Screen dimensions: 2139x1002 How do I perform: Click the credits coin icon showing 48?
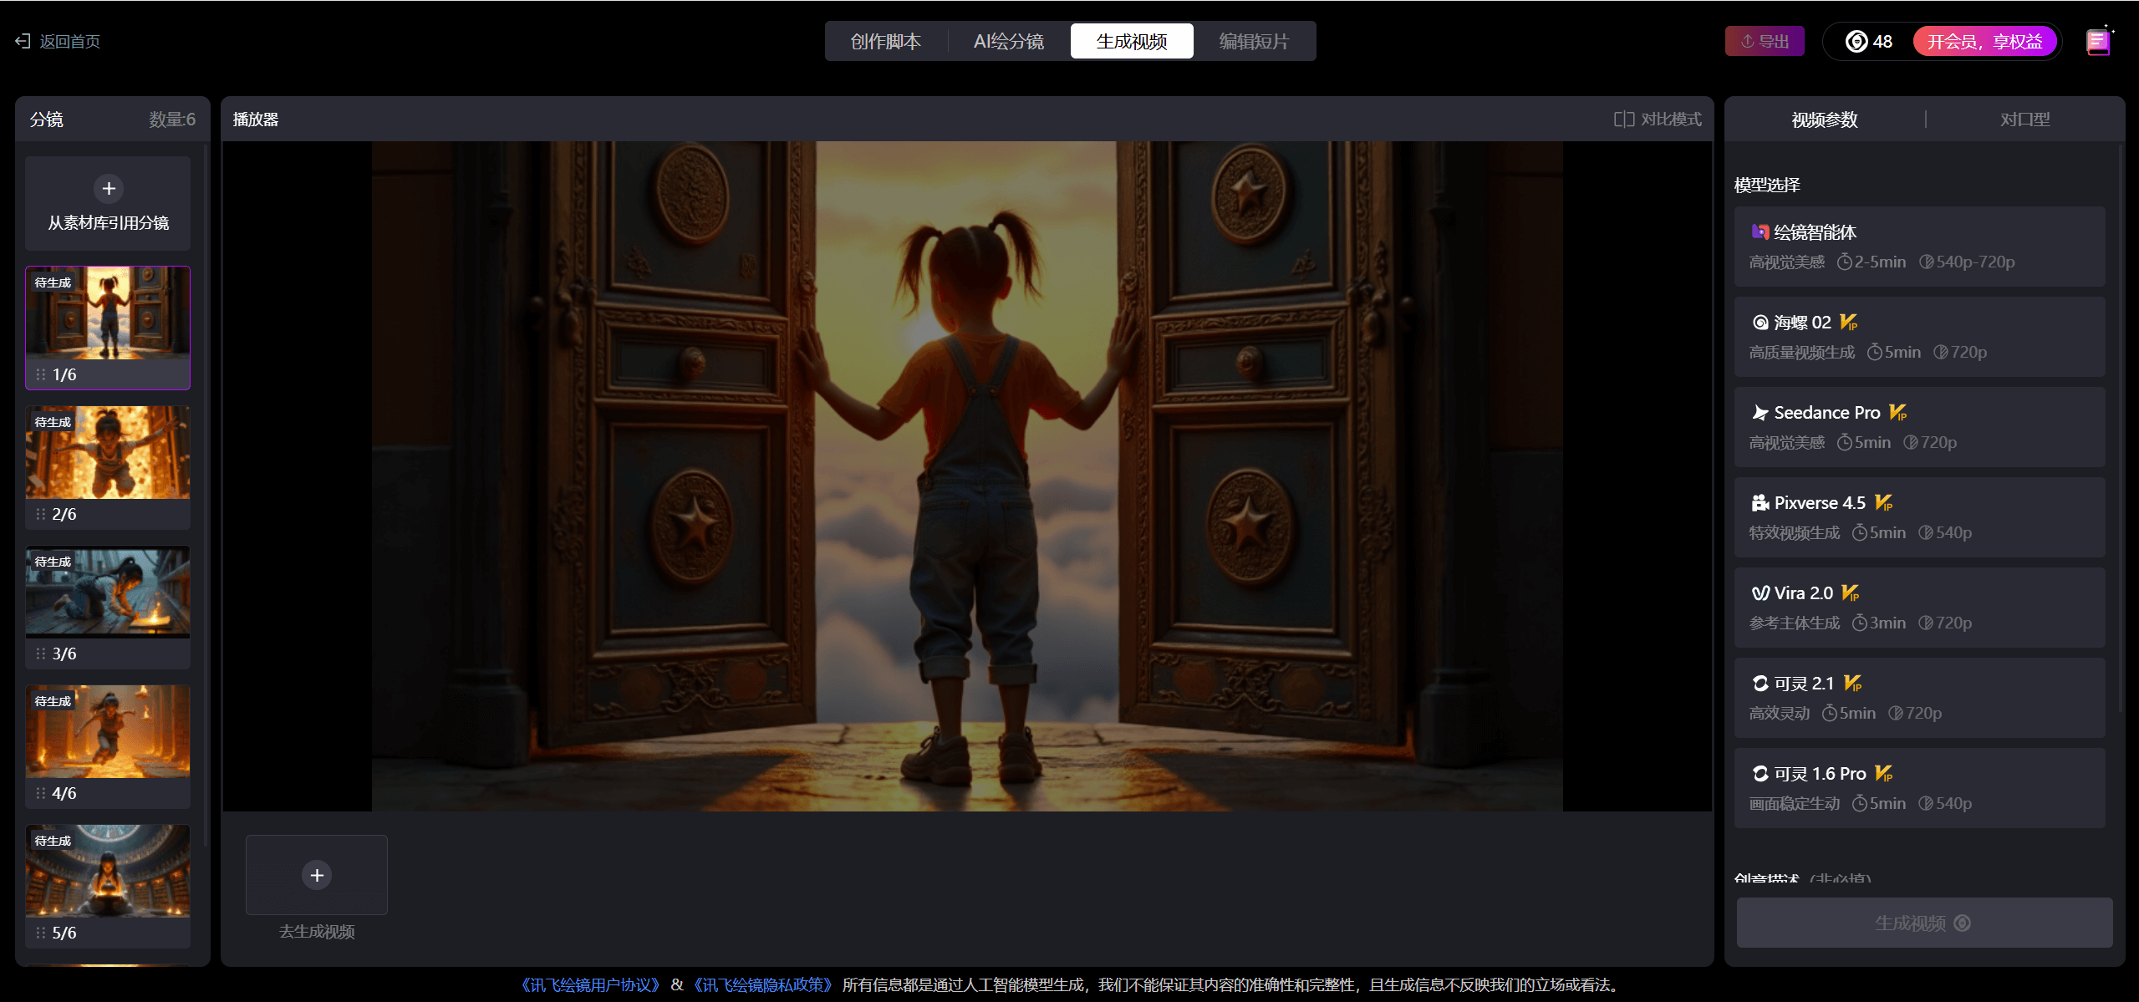click(1856, 41)
